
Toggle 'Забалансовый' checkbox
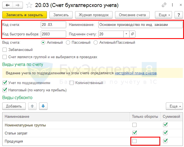[4, 50]
